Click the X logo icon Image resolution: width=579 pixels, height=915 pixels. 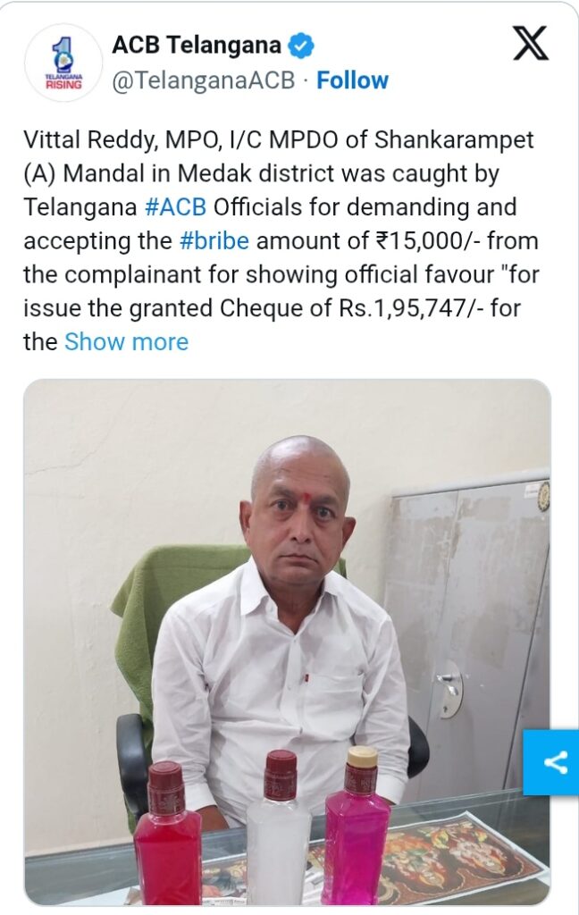coord(531,43)
